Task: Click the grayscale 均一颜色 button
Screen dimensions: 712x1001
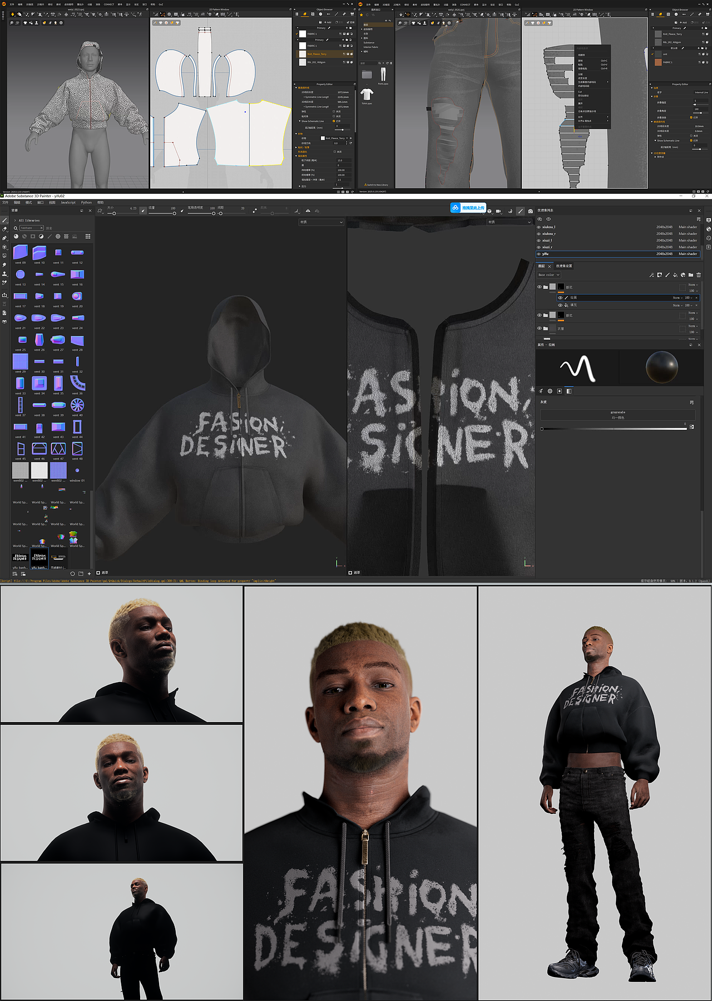Action: [618, 415]
